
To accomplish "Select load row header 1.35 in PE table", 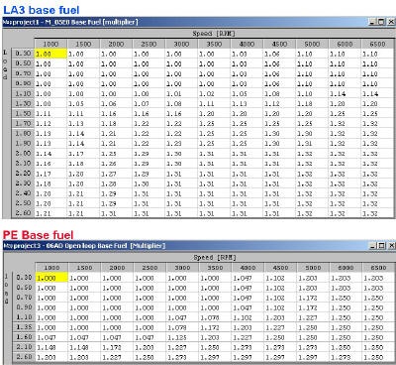I will coord(24,327).
